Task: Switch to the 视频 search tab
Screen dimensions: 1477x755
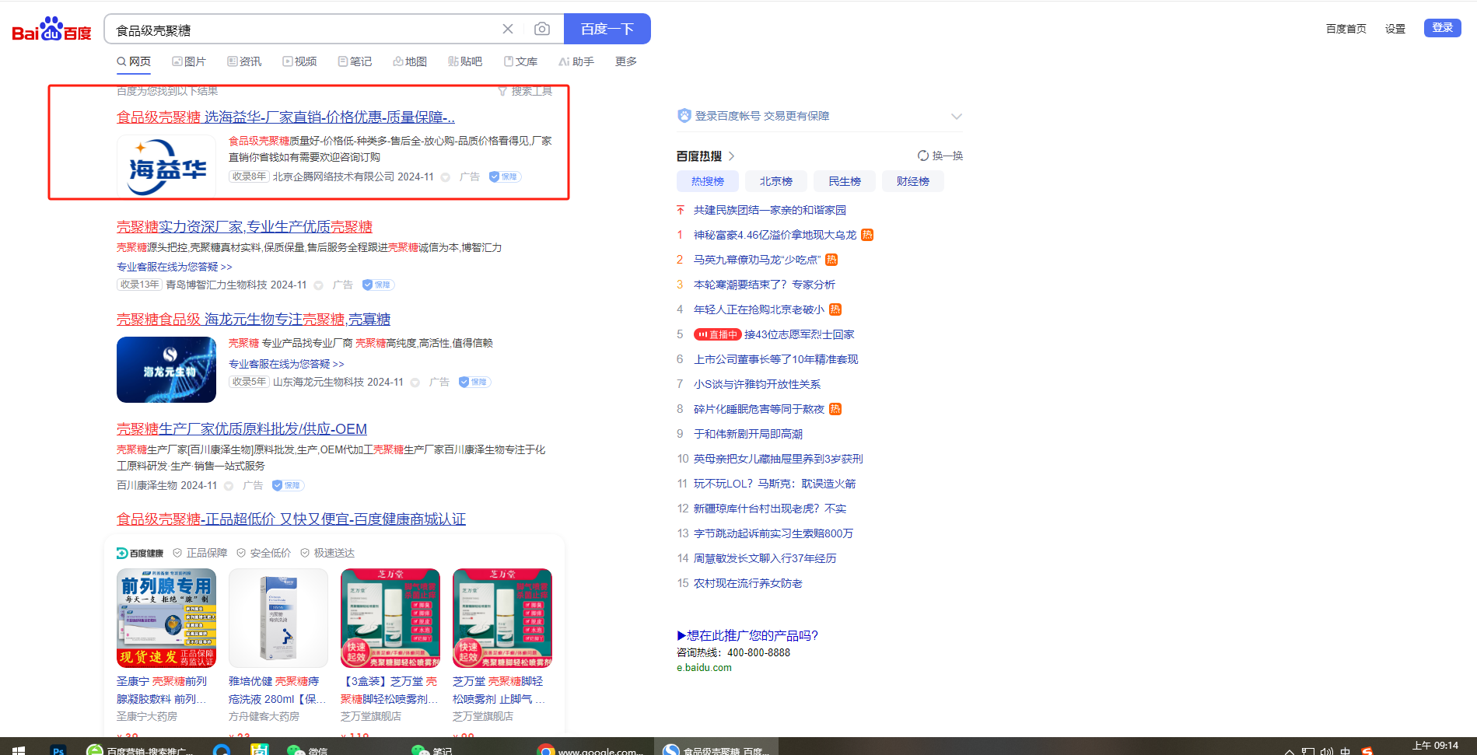Action: tap(299, 61)
